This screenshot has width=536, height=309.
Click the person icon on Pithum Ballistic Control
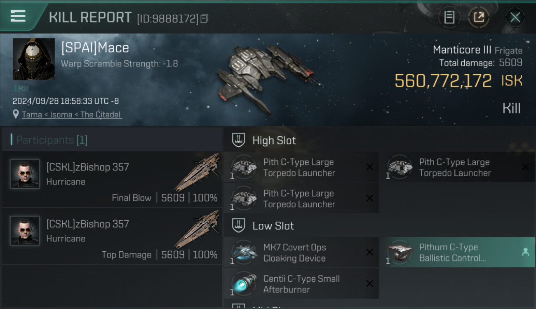tap(525, 252)
